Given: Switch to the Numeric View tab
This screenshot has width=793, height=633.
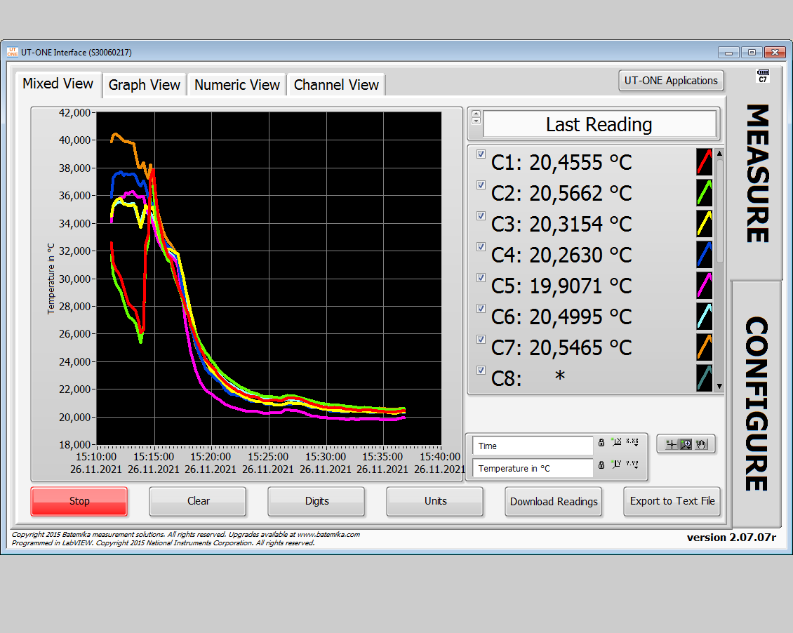Looking at the screenshot, I should [236, 84].
